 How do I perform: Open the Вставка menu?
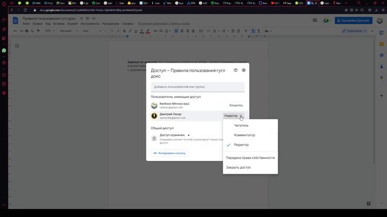[59, 24]
